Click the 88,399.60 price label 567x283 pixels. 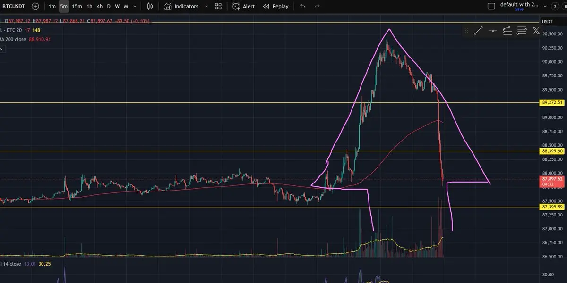click(x=552, y=151)
